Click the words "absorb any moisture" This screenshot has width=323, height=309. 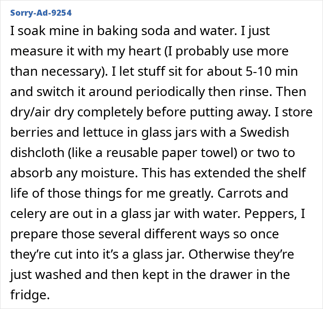(x=73, y=173)
